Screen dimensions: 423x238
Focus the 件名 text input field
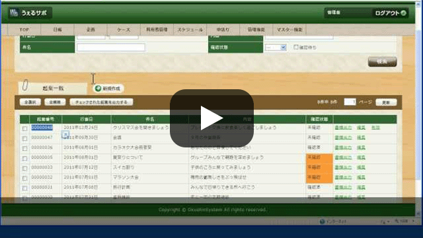click(x=111, y=48)
